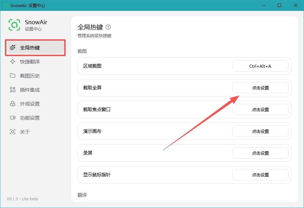
Task: Click the help question mark beside 全局热键
Action: coord(108,27)
